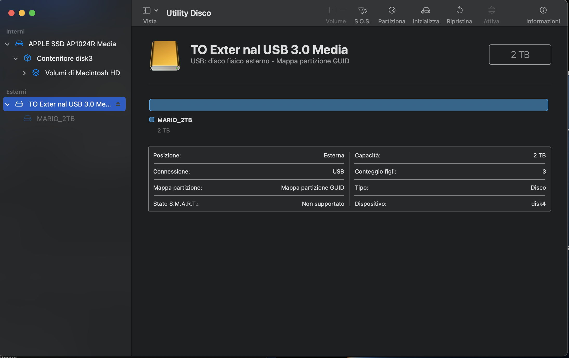Select MARIO_2TB volume in sidebar
This screenshot has height=358, width=569.
(56, 119)
